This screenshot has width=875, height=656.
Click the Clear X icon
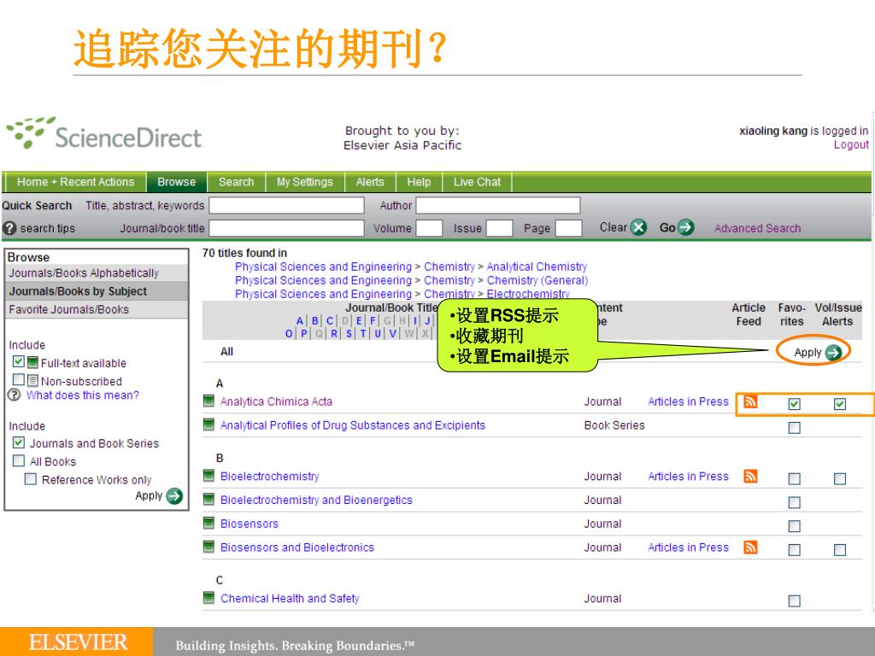click(x=638, y=227)
